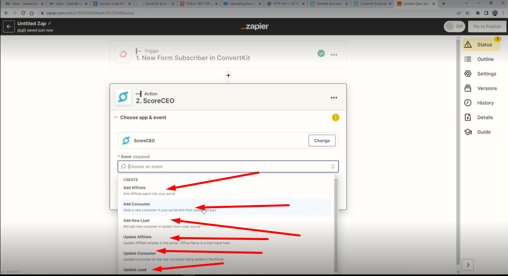The width and height of the screenshot is (508, 276).
Task: Open the side panel browser icon
Action: click(x=486, y=13)
